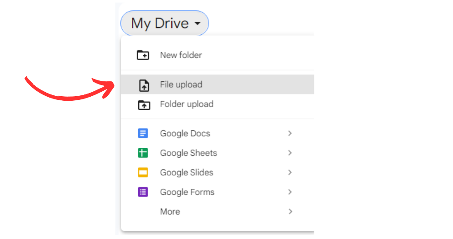
Task: Expand the Google Sheets submenu chevron
Action: [290, 153]
